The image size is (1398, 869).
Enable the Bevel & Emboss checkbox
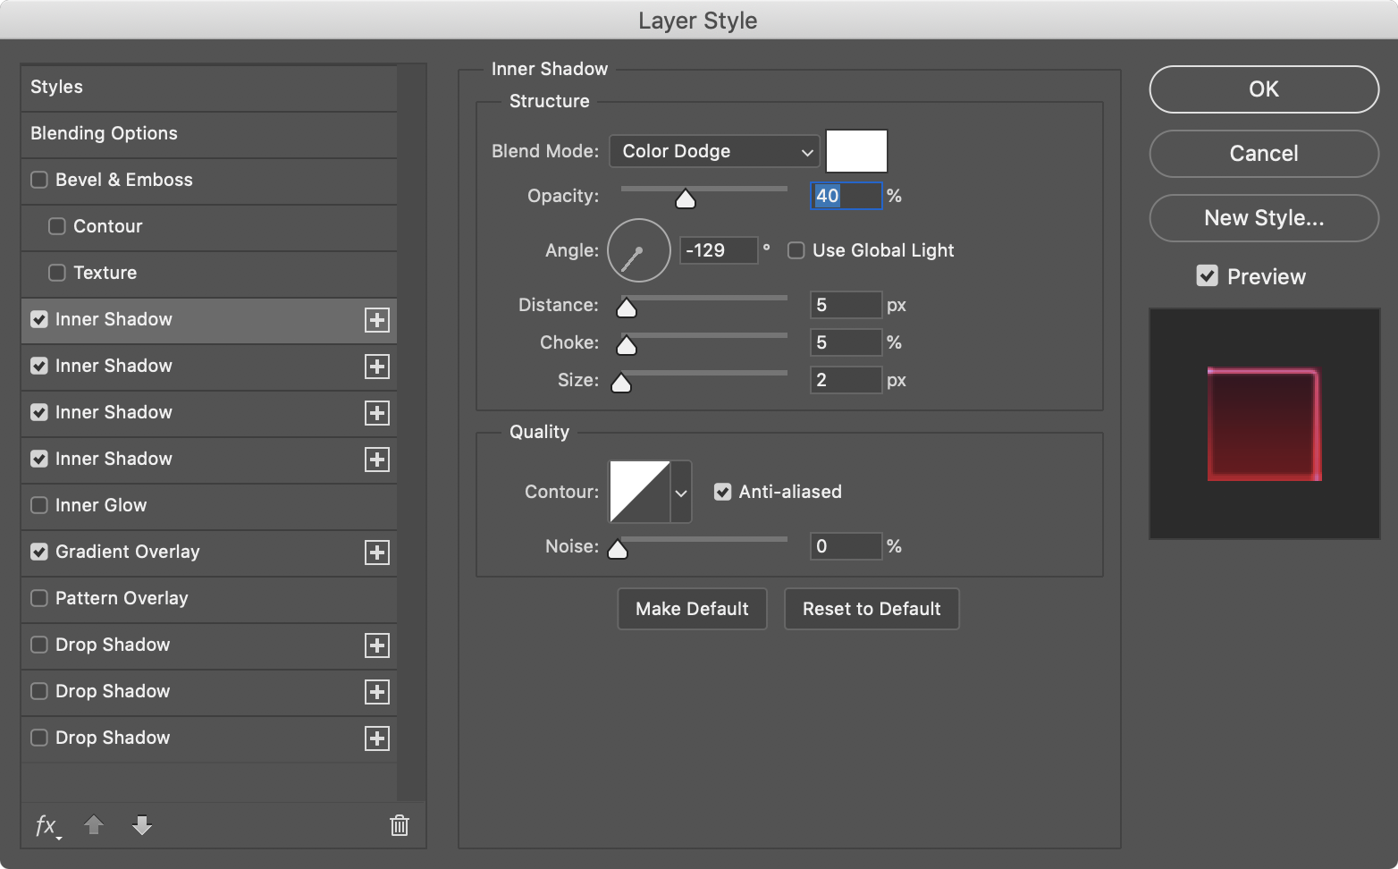[x=39, y=180]
